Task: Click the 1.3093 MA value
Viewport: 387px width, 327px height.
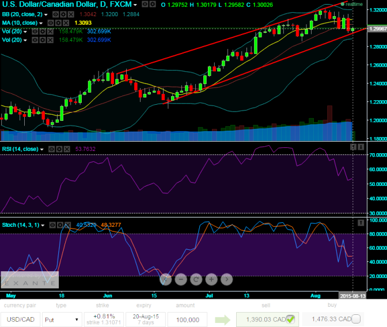Action: coord(83,23)
